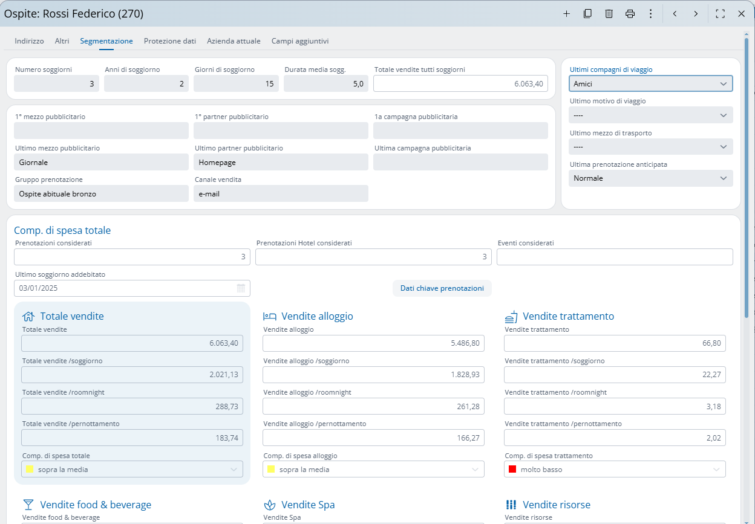Click the red swatch in Comp. di spesa trattamento
This screenshot has height=524, width=755.
pos(512,470)
